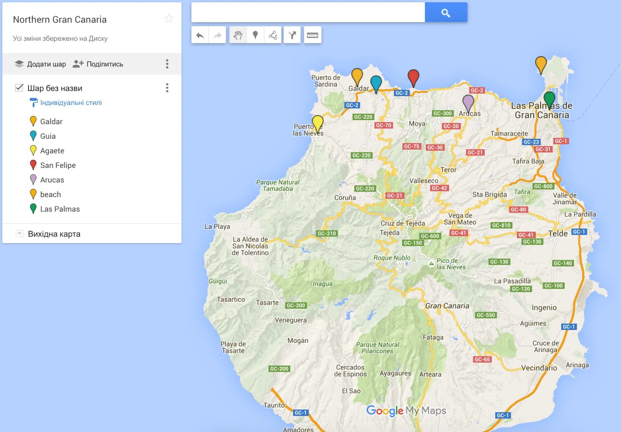Click inside the map search field
The width and height of the screenshot is (621, 432).
tap(308, 12)
